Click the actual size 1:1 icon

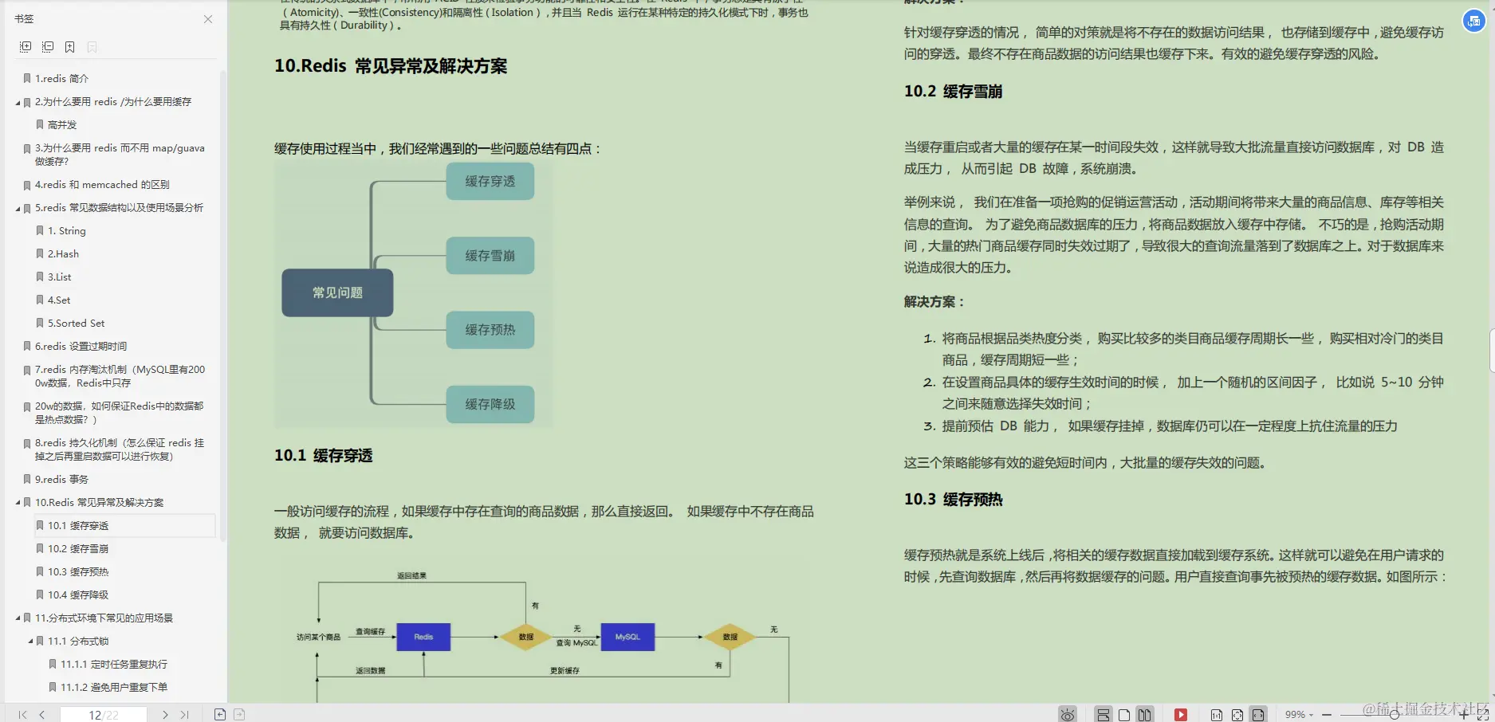pos(1217,714)
